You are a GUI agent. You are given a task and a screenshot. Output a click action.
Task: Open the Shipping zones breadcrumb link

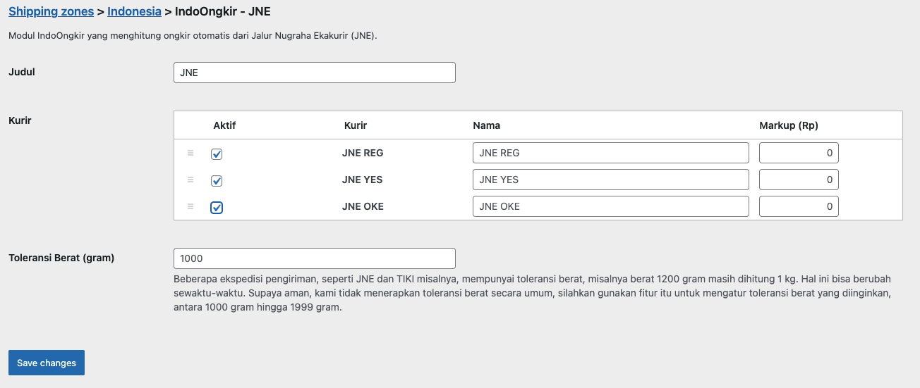pos(51,12)
